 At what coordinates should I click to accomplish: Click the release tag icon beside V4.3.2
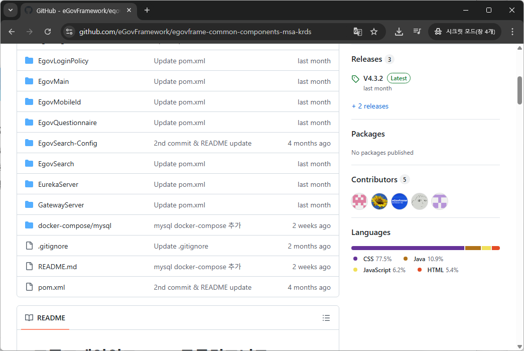[355, 79]
